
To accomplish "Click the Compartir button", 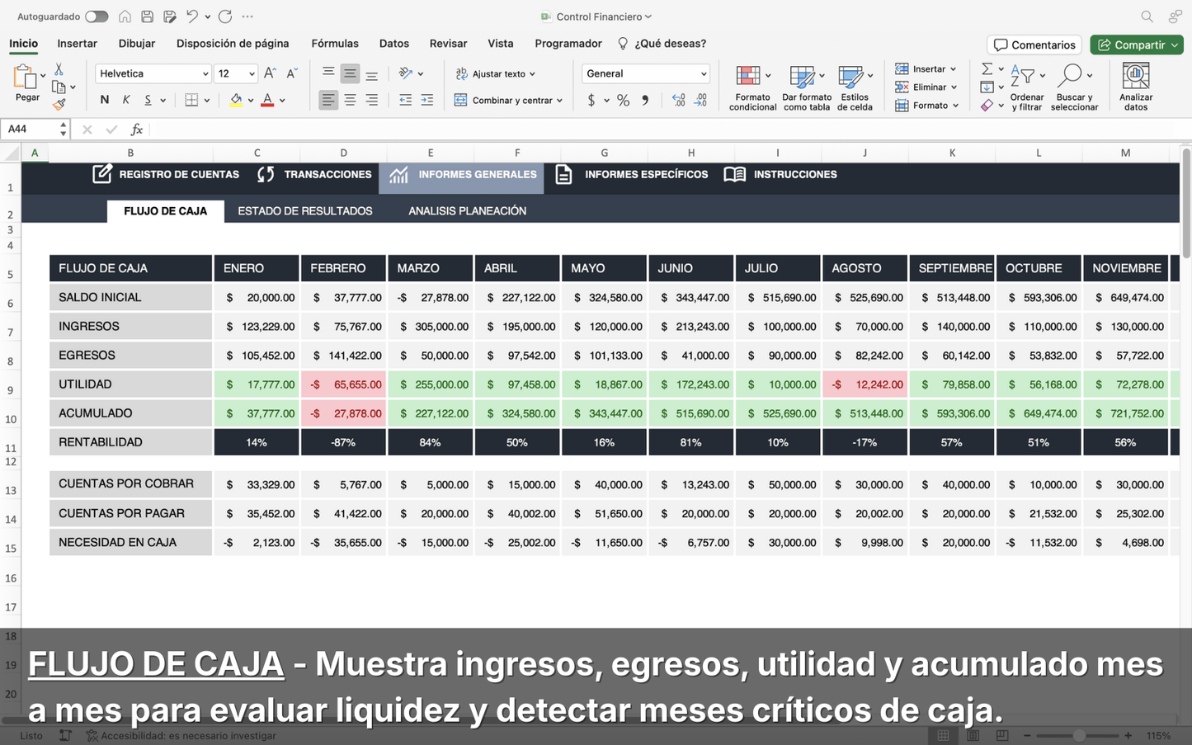I will 1137,45.
